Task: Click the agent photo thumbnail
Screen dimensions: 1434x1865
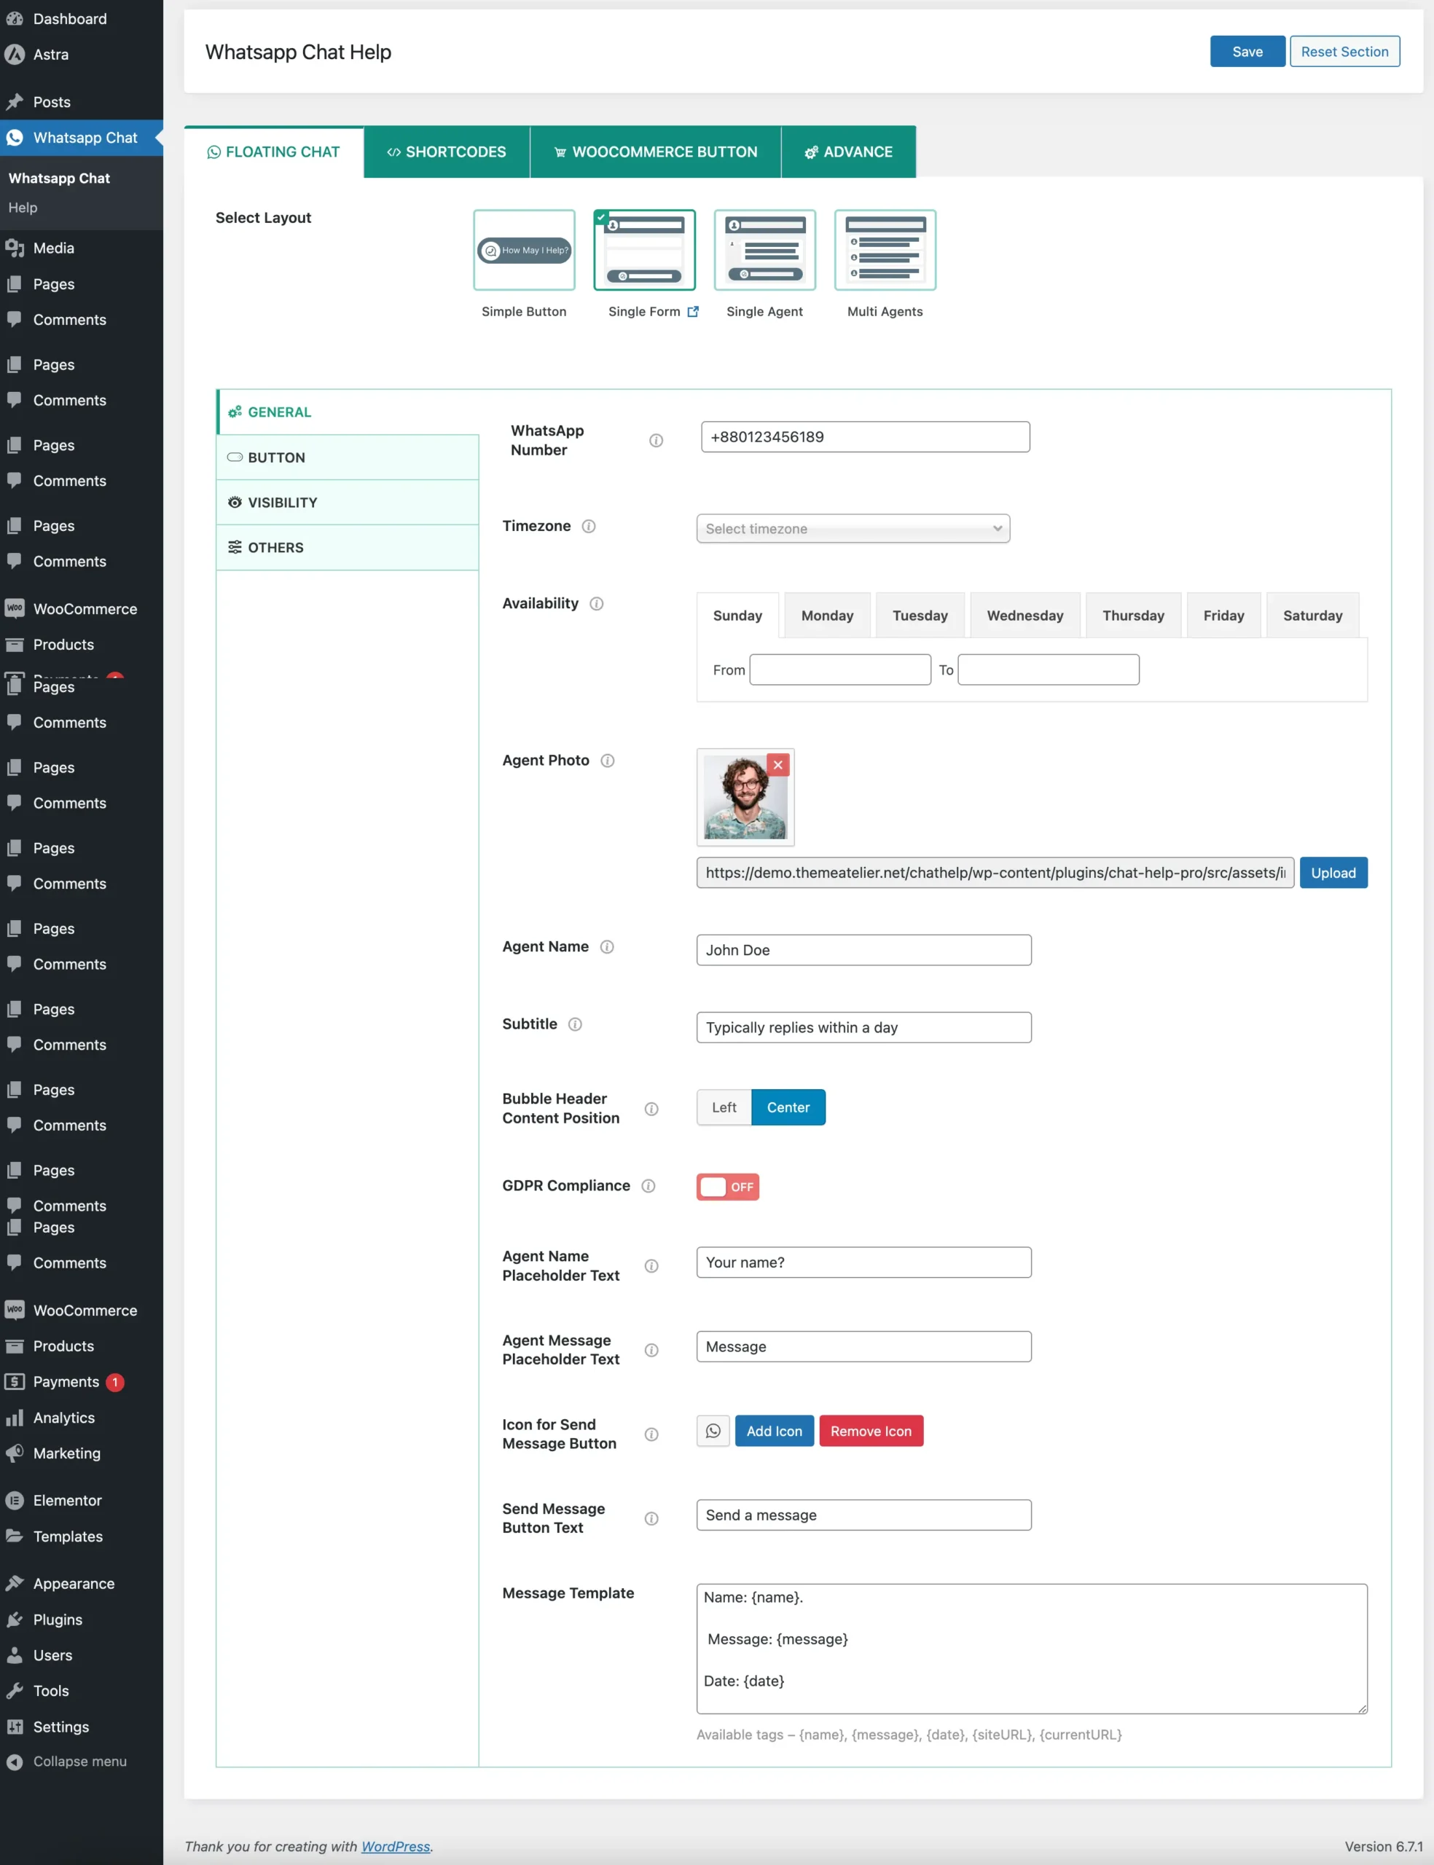Action: click(745, 798)
